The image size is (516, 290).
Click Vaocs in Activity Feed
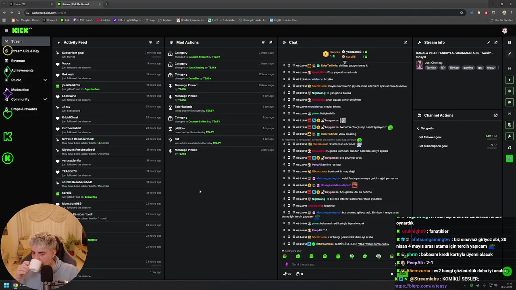(x=66, y=64)
